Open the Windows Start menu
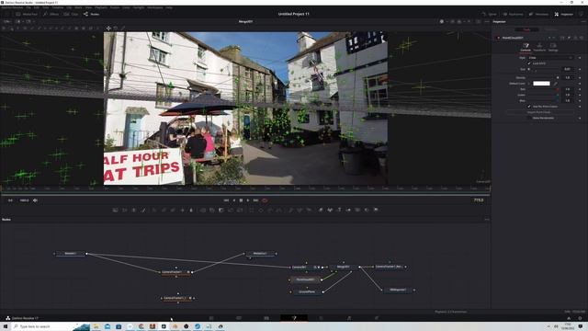 tap(6, 326)
